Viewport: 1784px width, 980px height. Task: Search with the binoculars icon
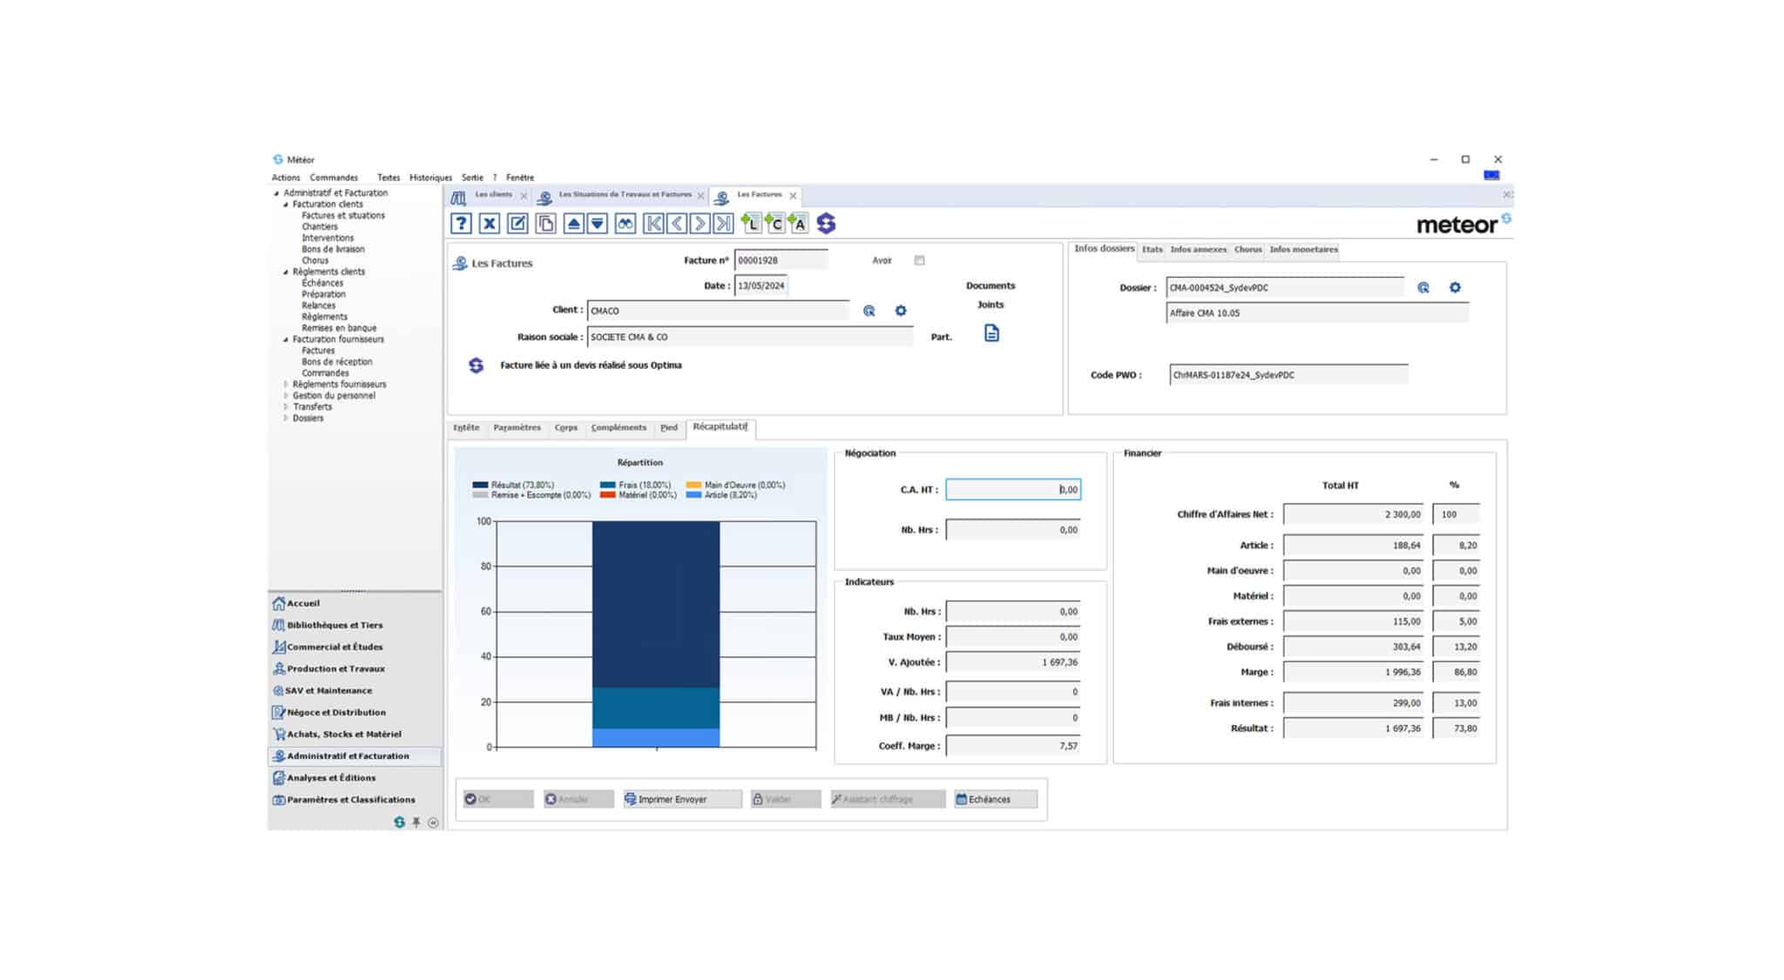(x=625, y=224)
